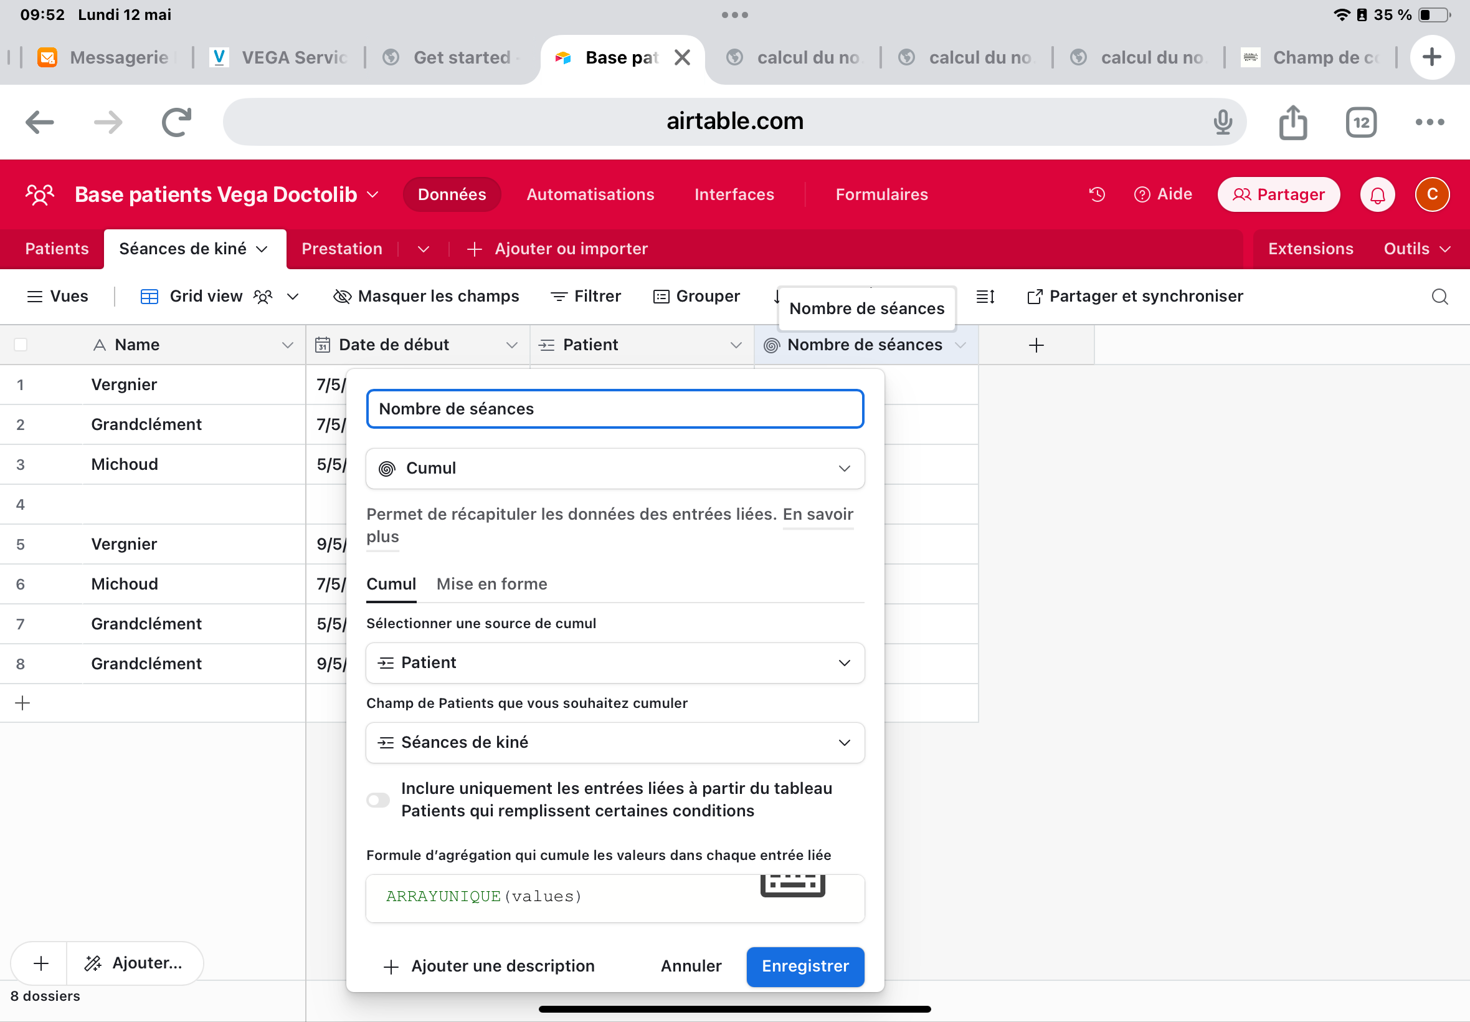Reload the airtable.com page
Screen dimensions: 1470x1022
(x=177, y=122)
